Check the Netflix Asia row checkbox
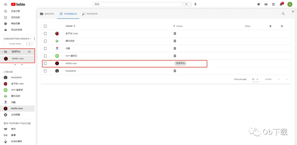 [45, 63]
